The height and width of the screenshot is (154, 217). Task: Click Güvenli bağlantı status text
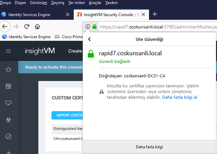115,62
